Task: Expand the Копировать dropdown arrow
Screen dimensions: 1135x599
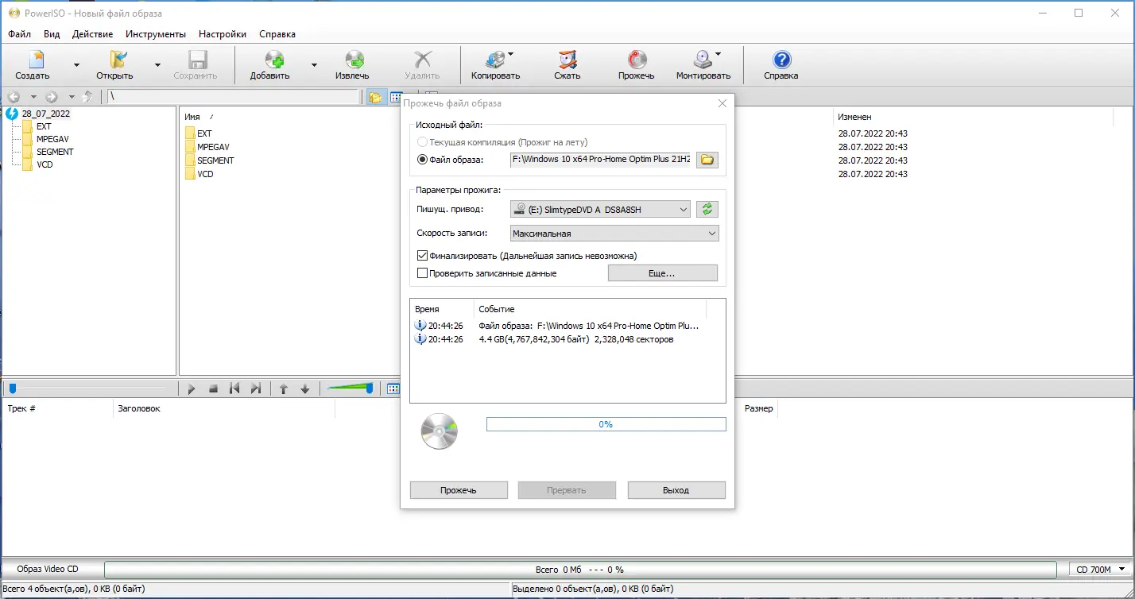Action: [x=510, y=55]
